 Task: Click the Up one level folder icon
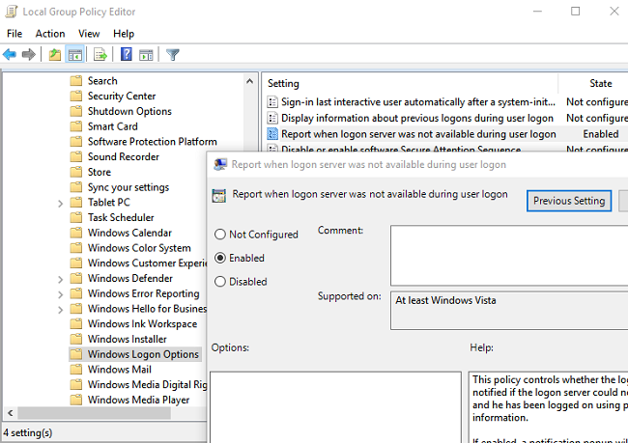coord(55,54)
